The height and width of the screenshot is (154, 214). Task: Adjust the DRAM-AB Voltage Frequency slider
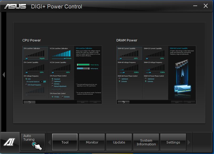tap(124, 72)
